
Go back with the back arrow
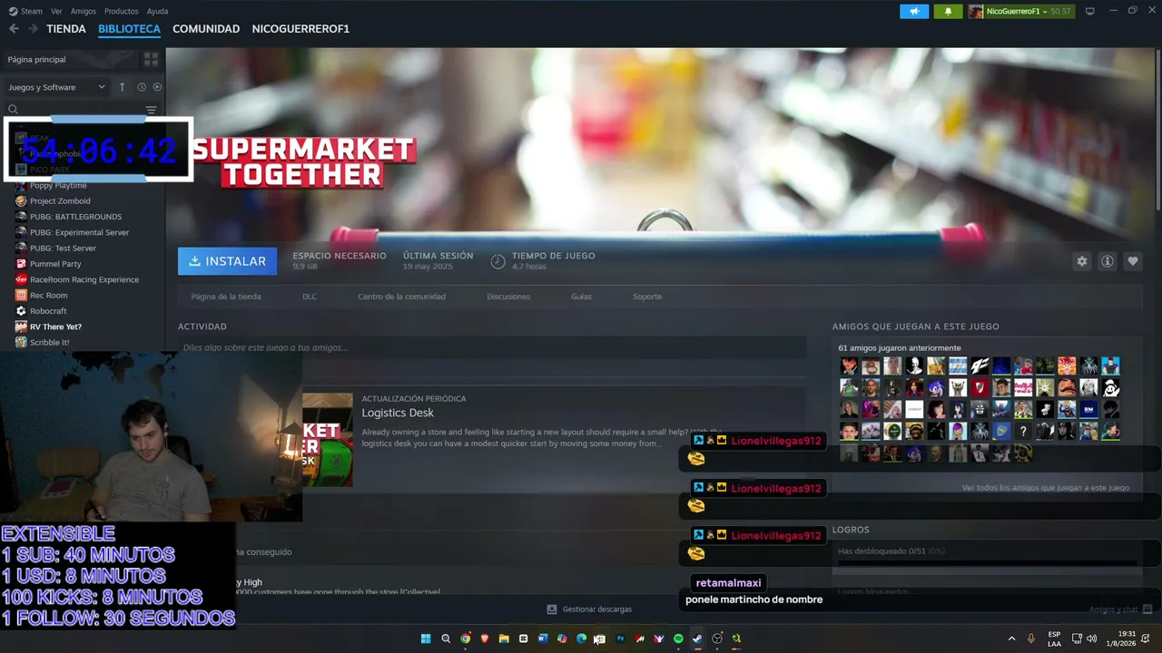14,29
